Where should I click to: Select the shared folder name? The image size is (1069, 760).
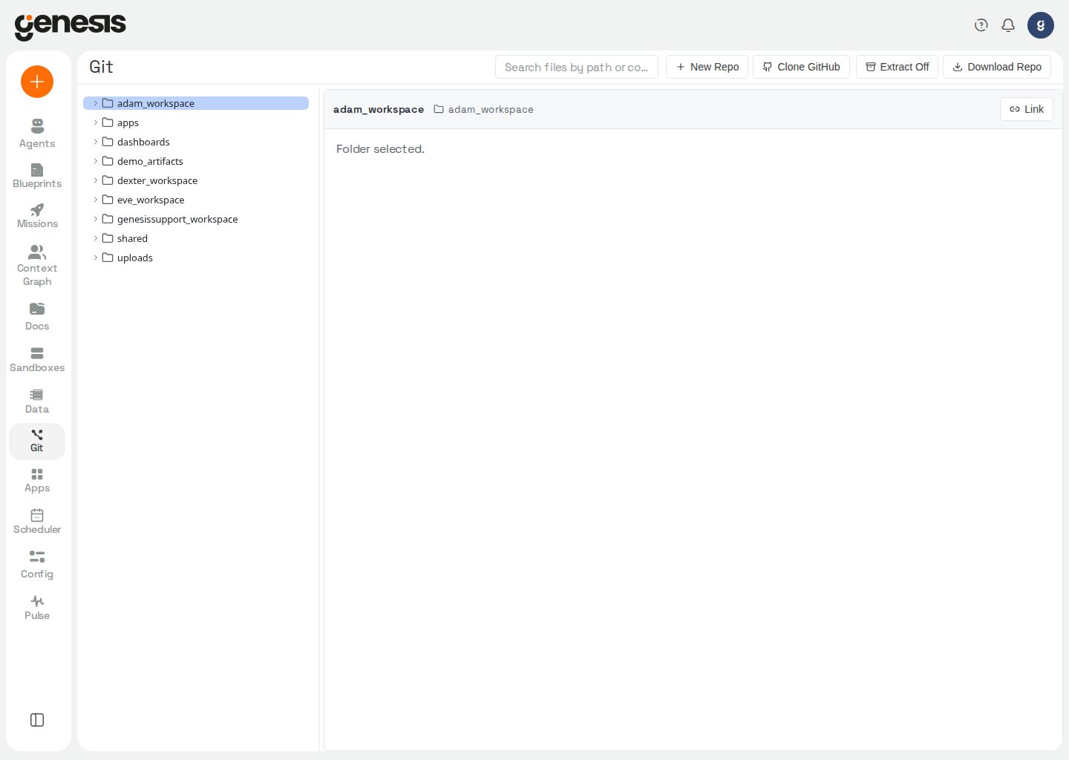tap(132, 238)
